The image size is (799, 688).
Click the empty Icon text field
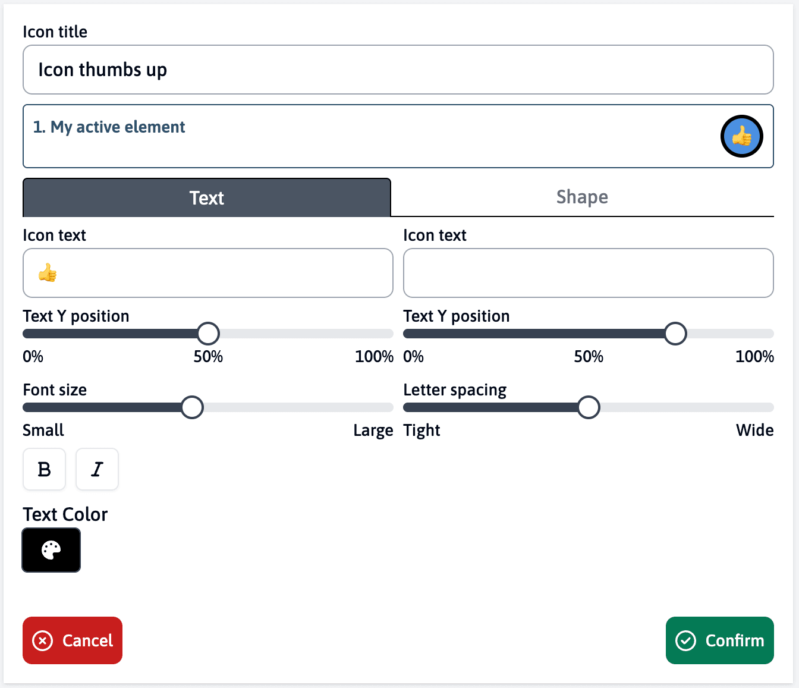tap(588, 273)
